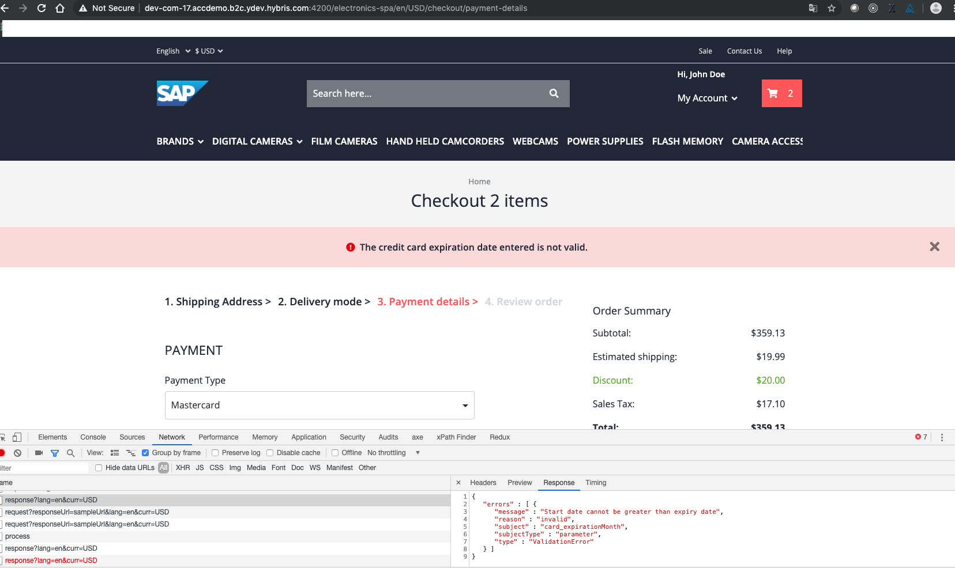Switch to large request rows view
The height and width of the screenshot is (568, 955).
pos(115,453)
